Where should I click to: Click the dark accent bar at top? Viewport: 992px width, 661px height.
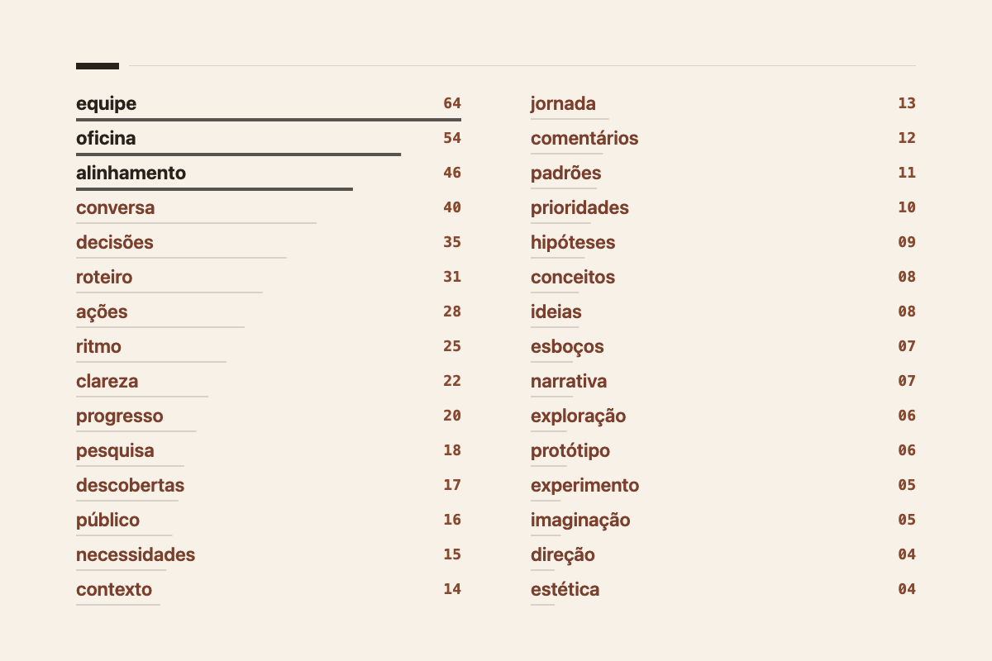[98, 66]
